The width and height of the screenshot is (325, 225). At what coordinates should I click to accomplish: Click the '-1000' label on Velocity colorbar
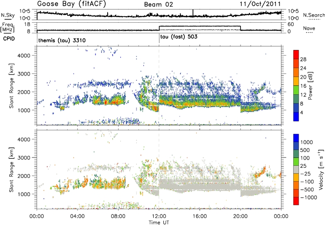point(309,197)
